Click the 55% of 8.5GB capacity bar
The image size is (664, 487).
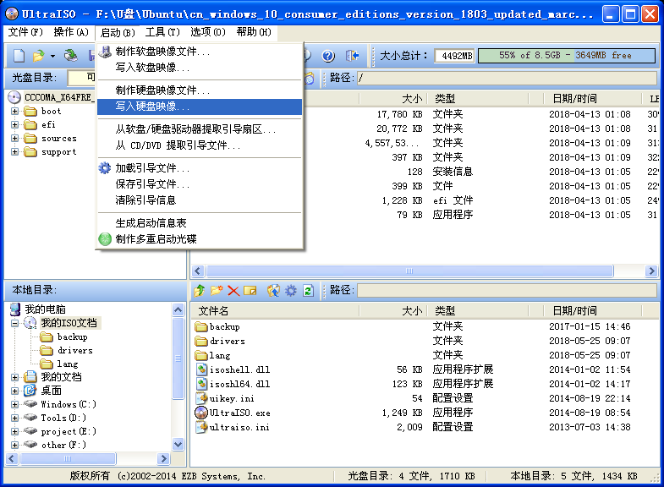(x=567, y=56)
